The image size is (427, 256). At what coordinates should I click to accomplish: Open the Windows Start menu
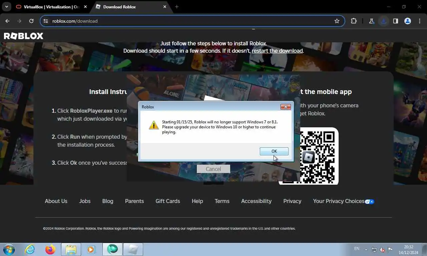click(x=9, y=249)
